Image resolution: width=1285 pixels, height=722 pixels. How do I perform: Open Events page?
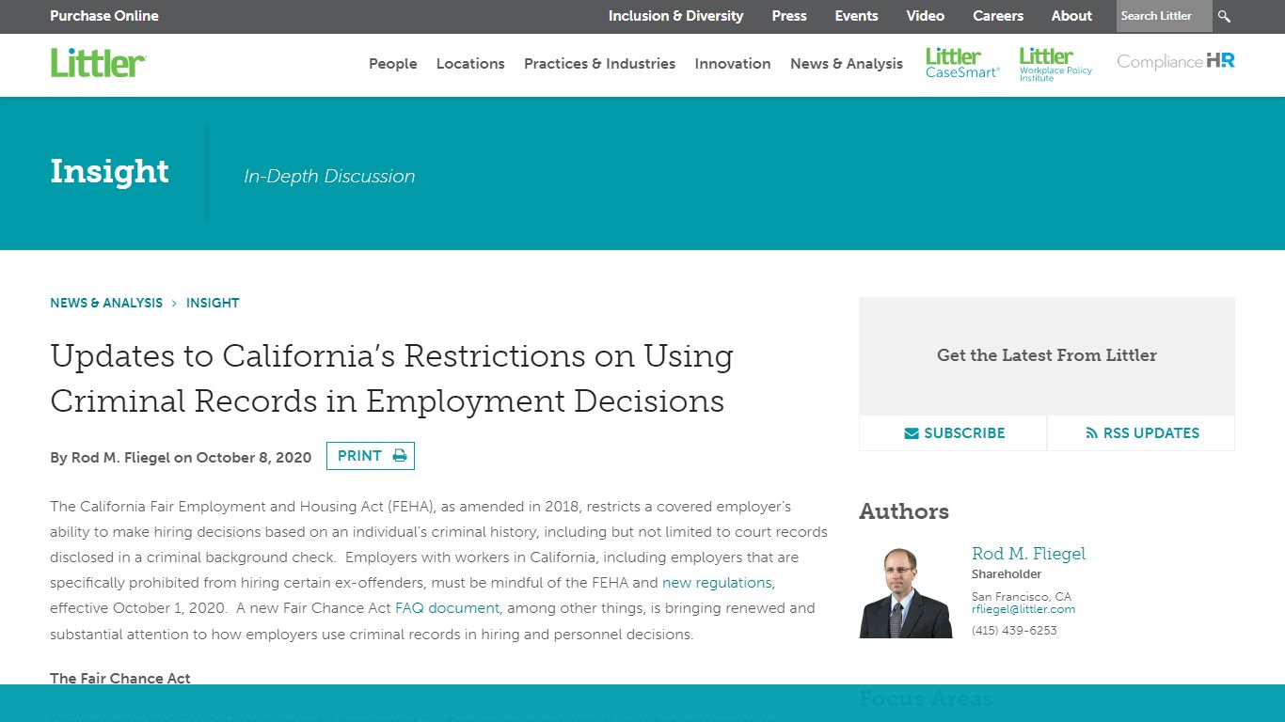tap(856, 16)
